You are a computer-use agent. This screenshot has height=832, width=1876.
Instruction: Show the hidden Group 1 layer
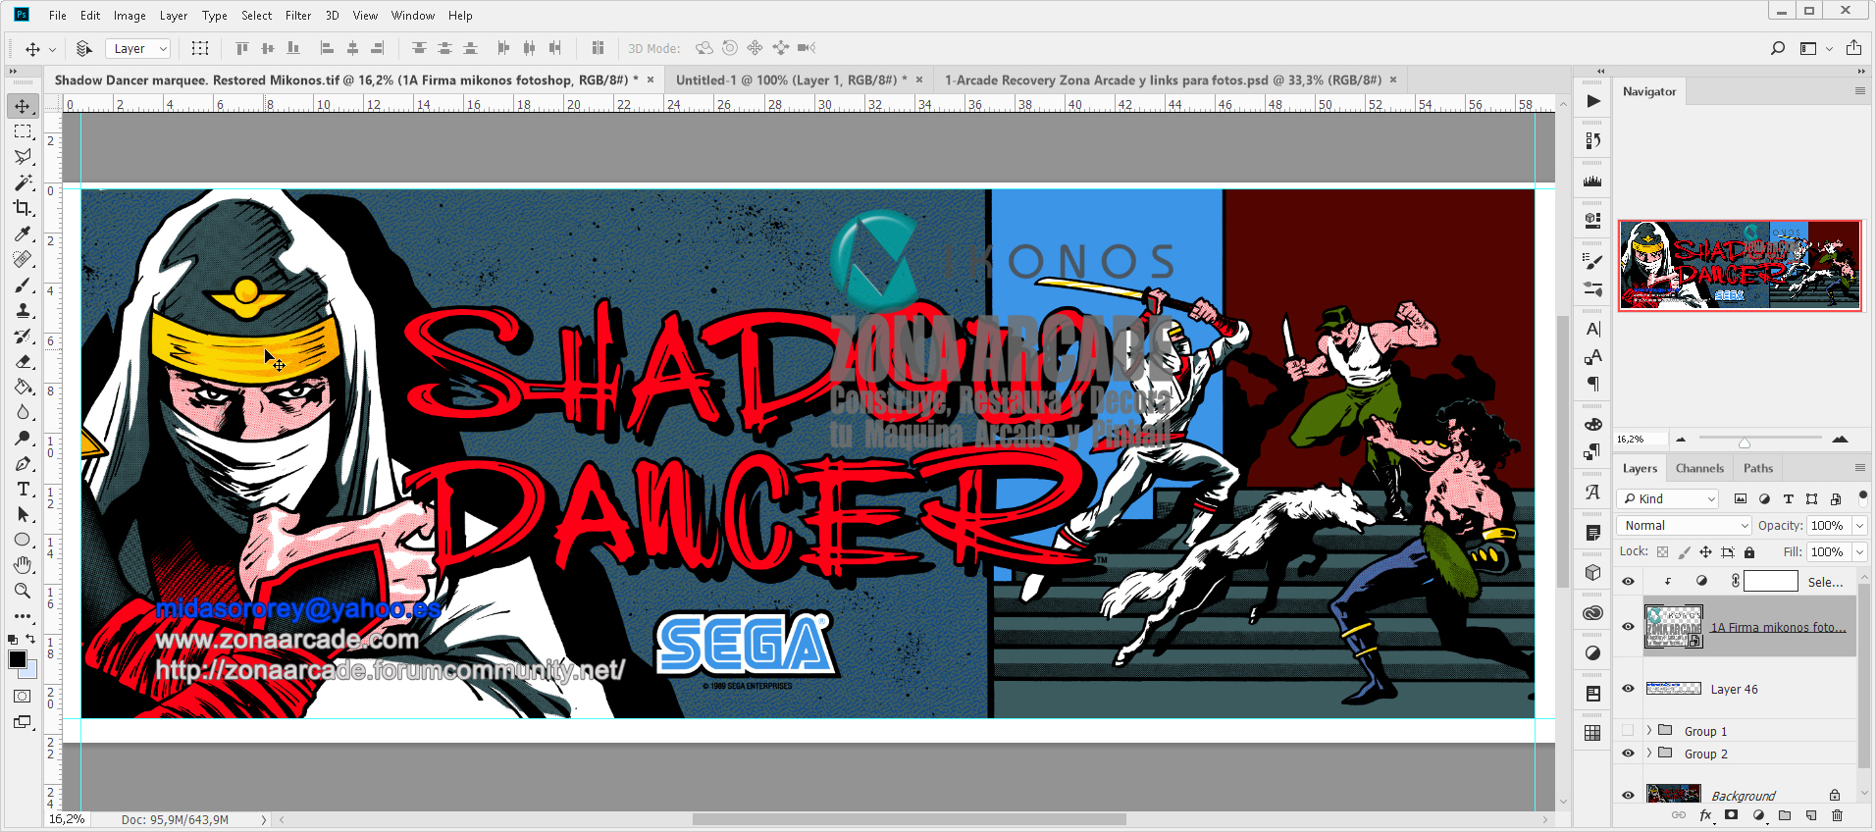(x=1628, y=731)
